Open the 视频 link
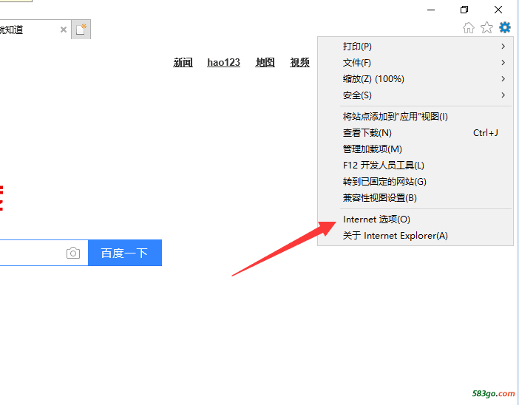 pyautogui.click(x=299, y=62)
